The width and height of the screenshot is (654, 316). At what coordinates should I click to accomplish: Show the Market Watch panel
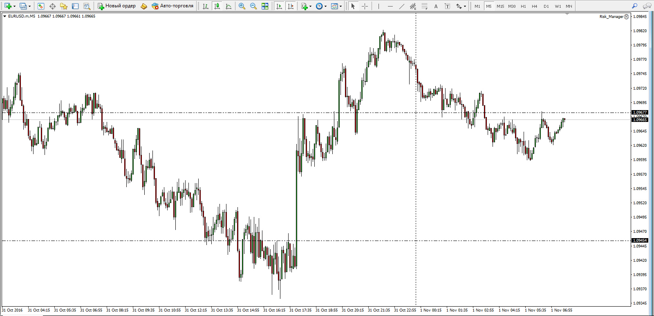pyautogui.click(x=41, y=6)
